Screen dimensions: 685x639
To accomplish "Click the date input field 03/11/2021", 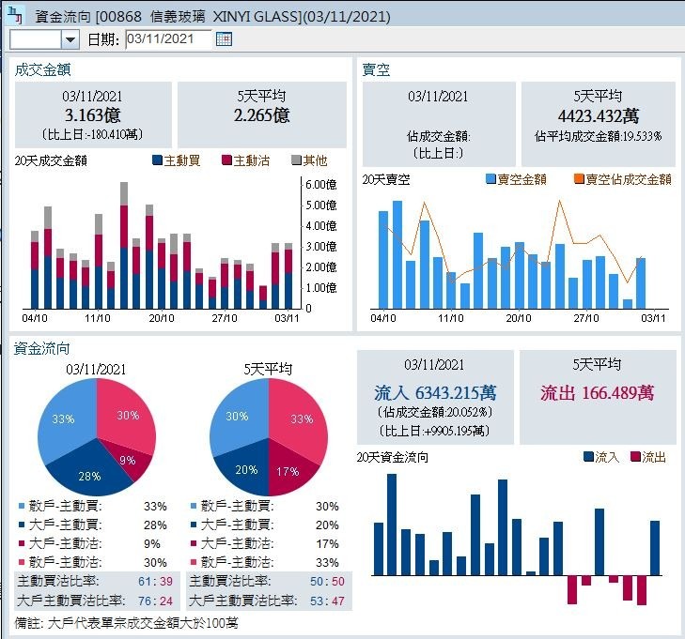I will coord(167,38).
